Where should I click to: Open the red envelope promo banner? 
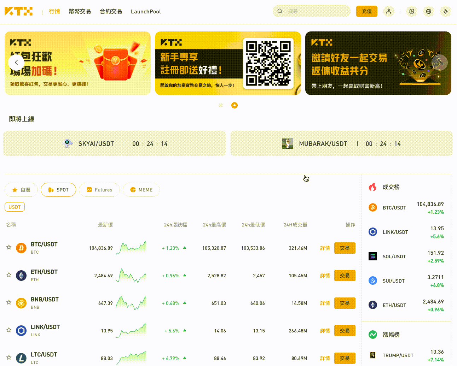(x=77, y=63)
